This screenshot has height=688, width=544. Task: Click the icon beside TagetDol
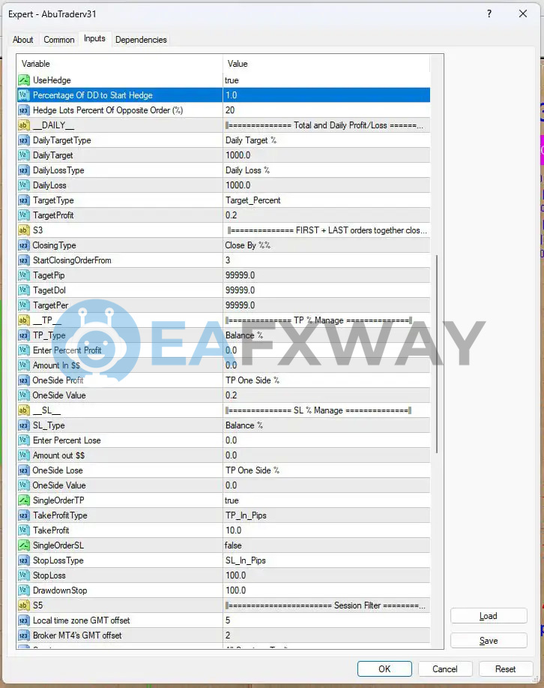24,290
